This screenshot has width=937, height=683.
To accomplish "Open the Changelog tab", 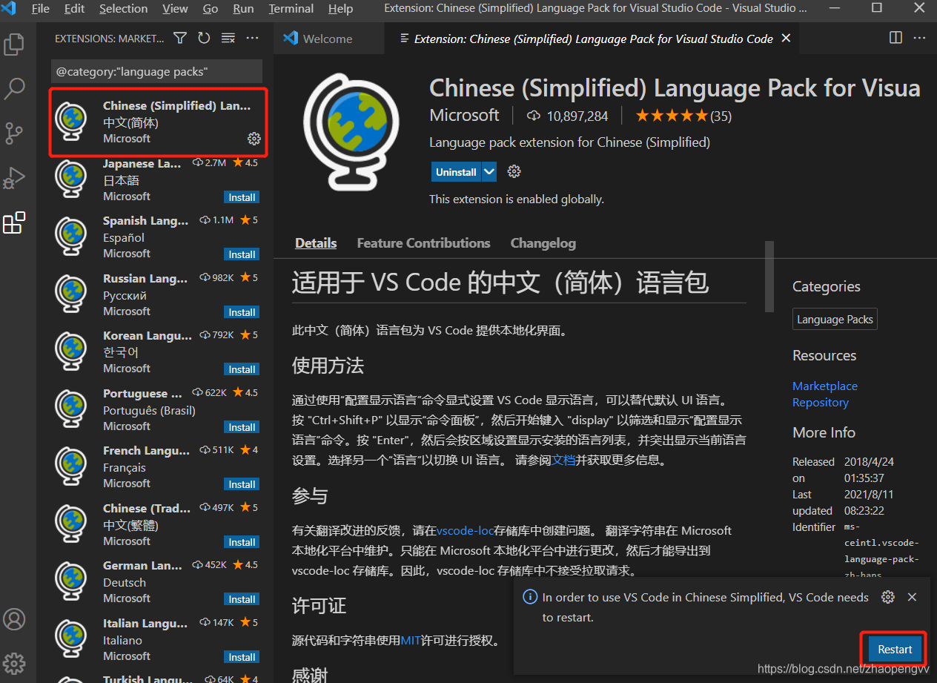I will 543,243.
